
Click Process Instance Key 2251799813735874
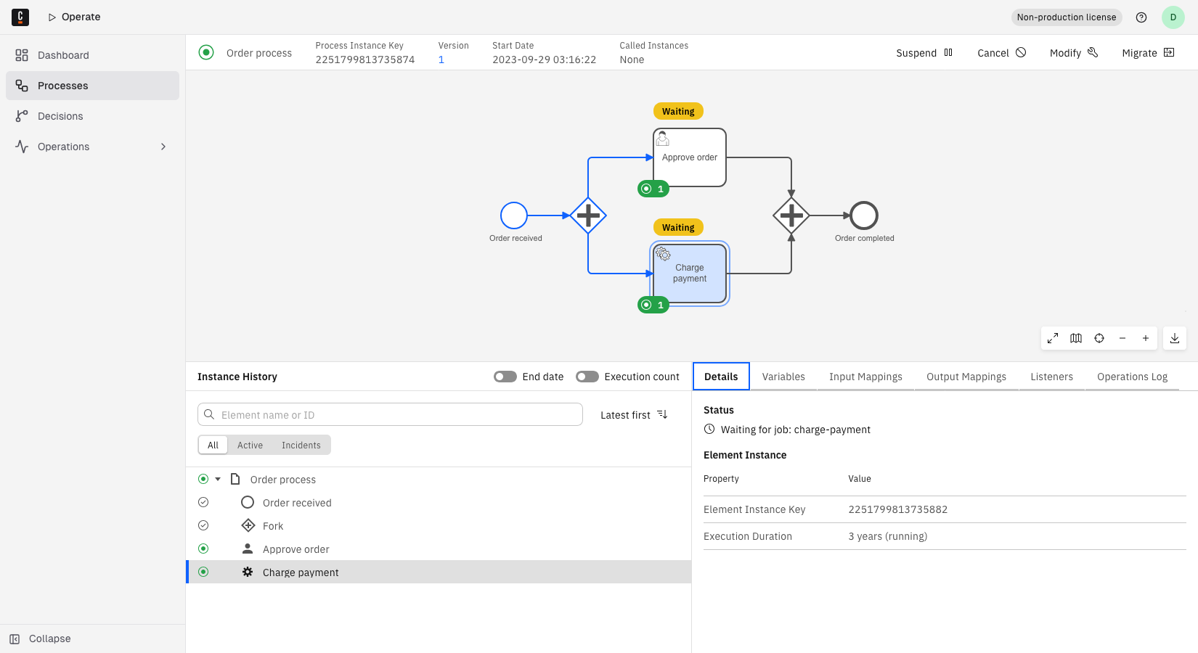tap(365, 59)
